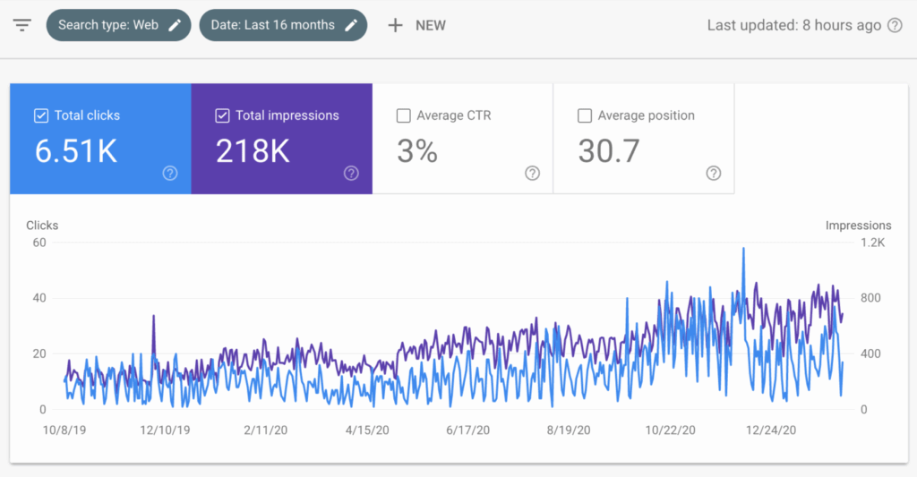Select the Average CTR 3% card
Viewport: 917px width, 477px height.
click(x=463, y=139)
